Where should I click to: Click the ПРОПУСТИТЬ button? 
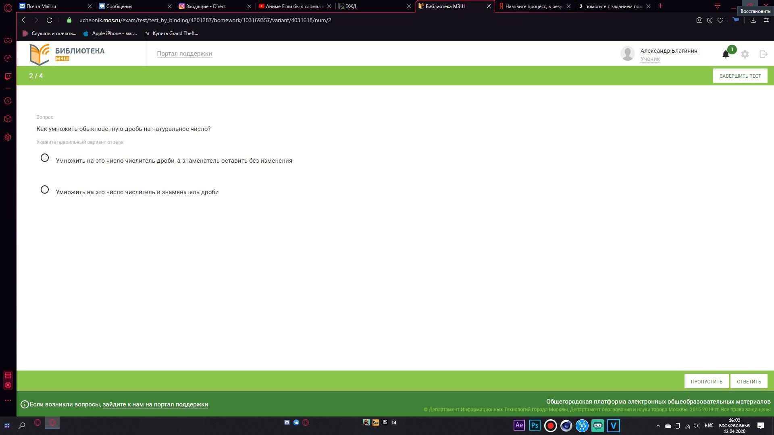706,381
